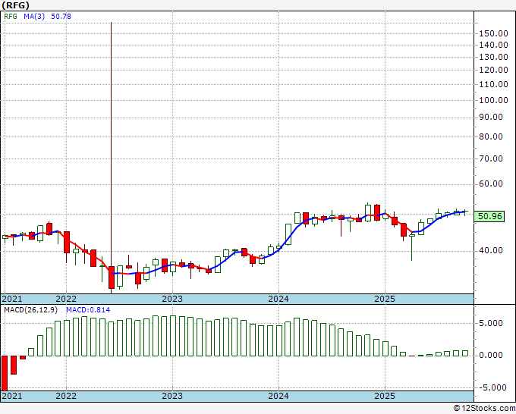The image size is (516, 414).
Task: Click 2023 on the MACD timeline
Action: [172, 396]
